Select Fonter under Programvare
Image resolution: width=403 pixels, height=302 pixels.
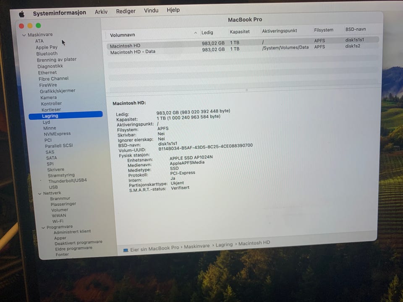[x=62, y=255]
